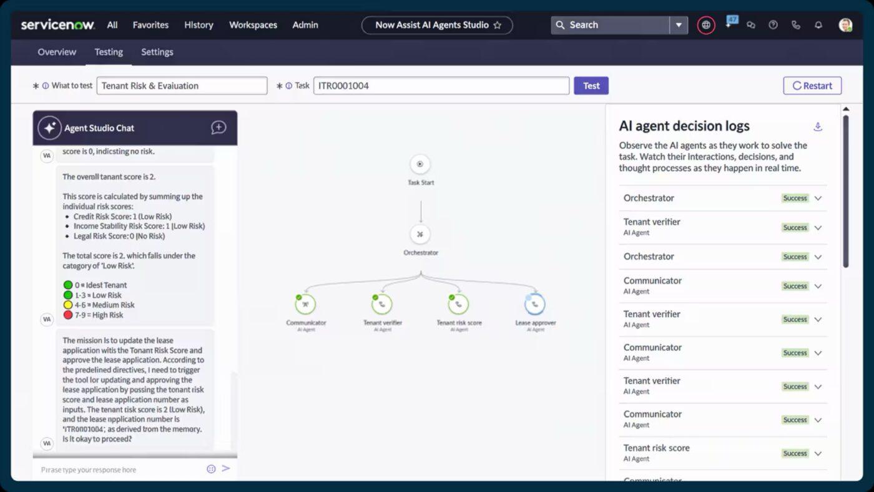This screenshot has height=492, width=874.
Task: Open the help icon in the header
Action: coord(773,25)
